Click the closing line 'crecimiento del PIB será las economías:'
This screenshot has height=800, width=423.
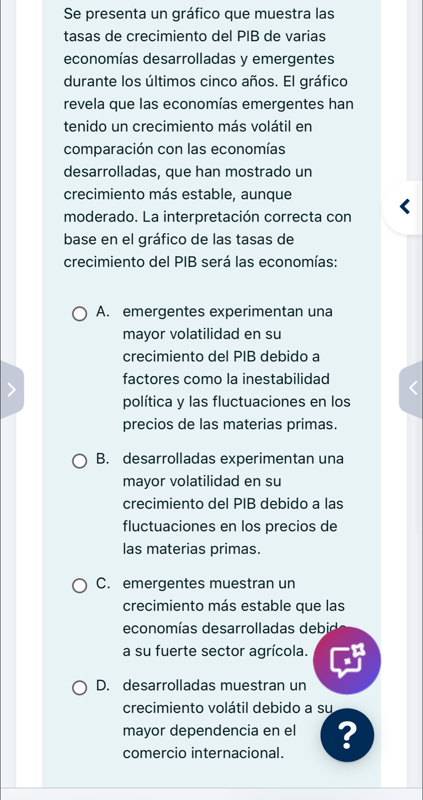(200, 262)
